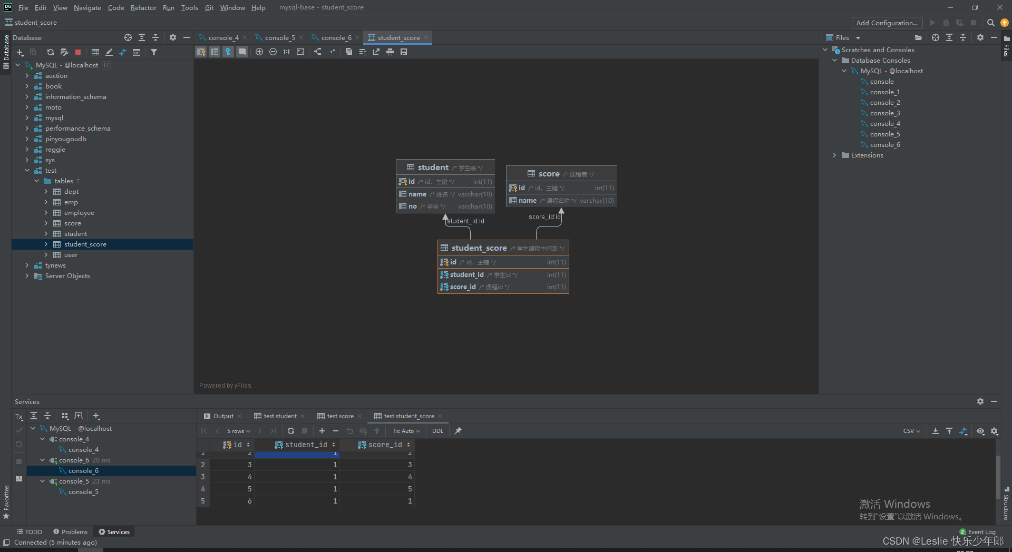Click the DDL button
1012x552 pixels.
437,431
